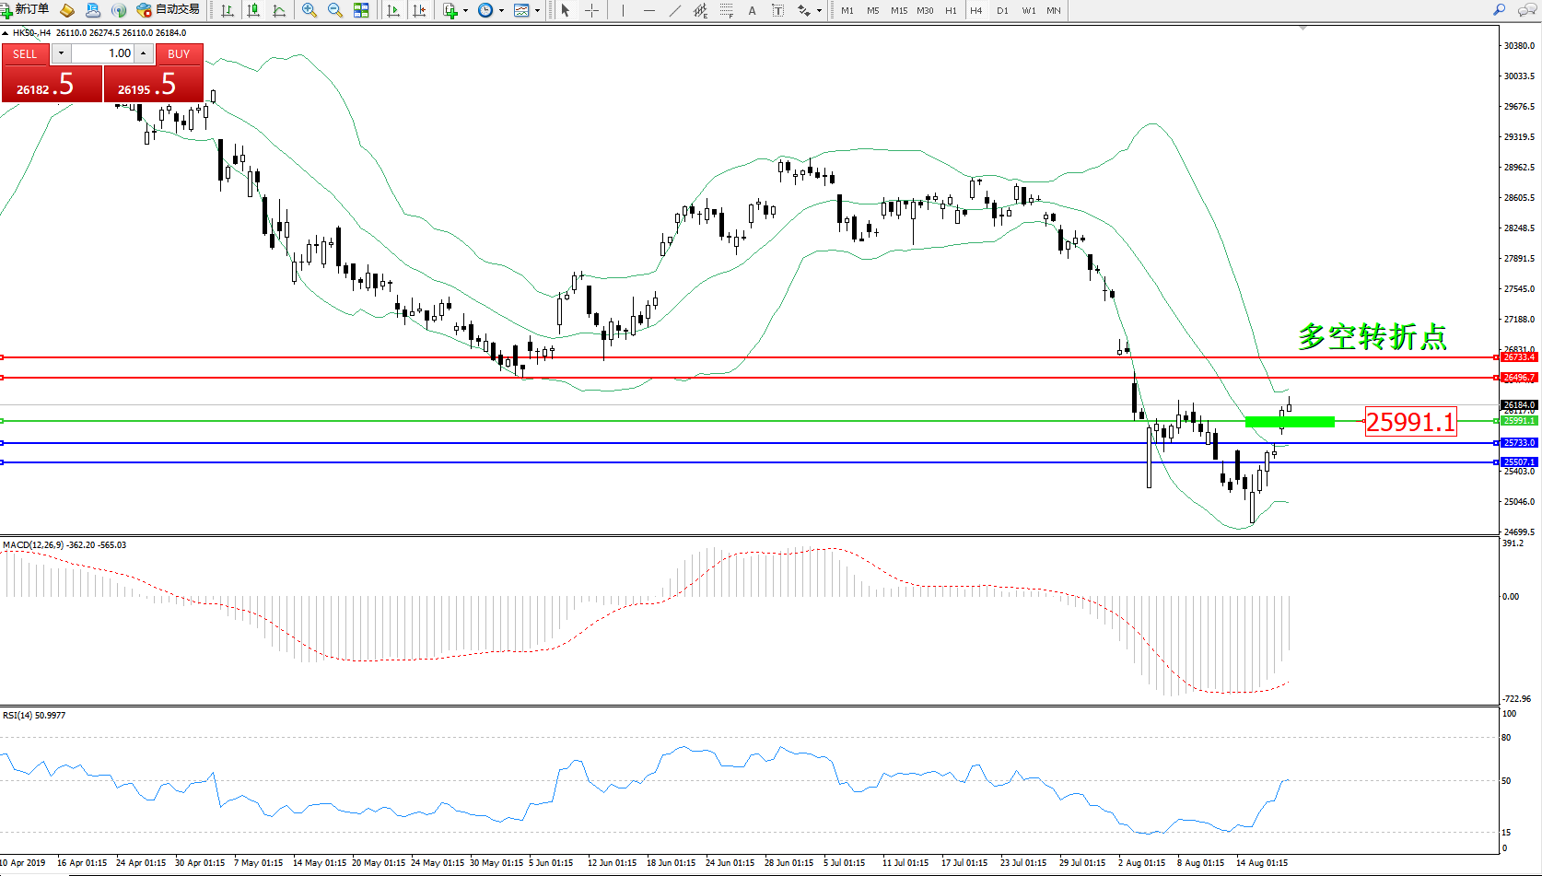Click the zoom in magnifier icon
This screenshot has width=1542, height=876.
pos(310,10)
